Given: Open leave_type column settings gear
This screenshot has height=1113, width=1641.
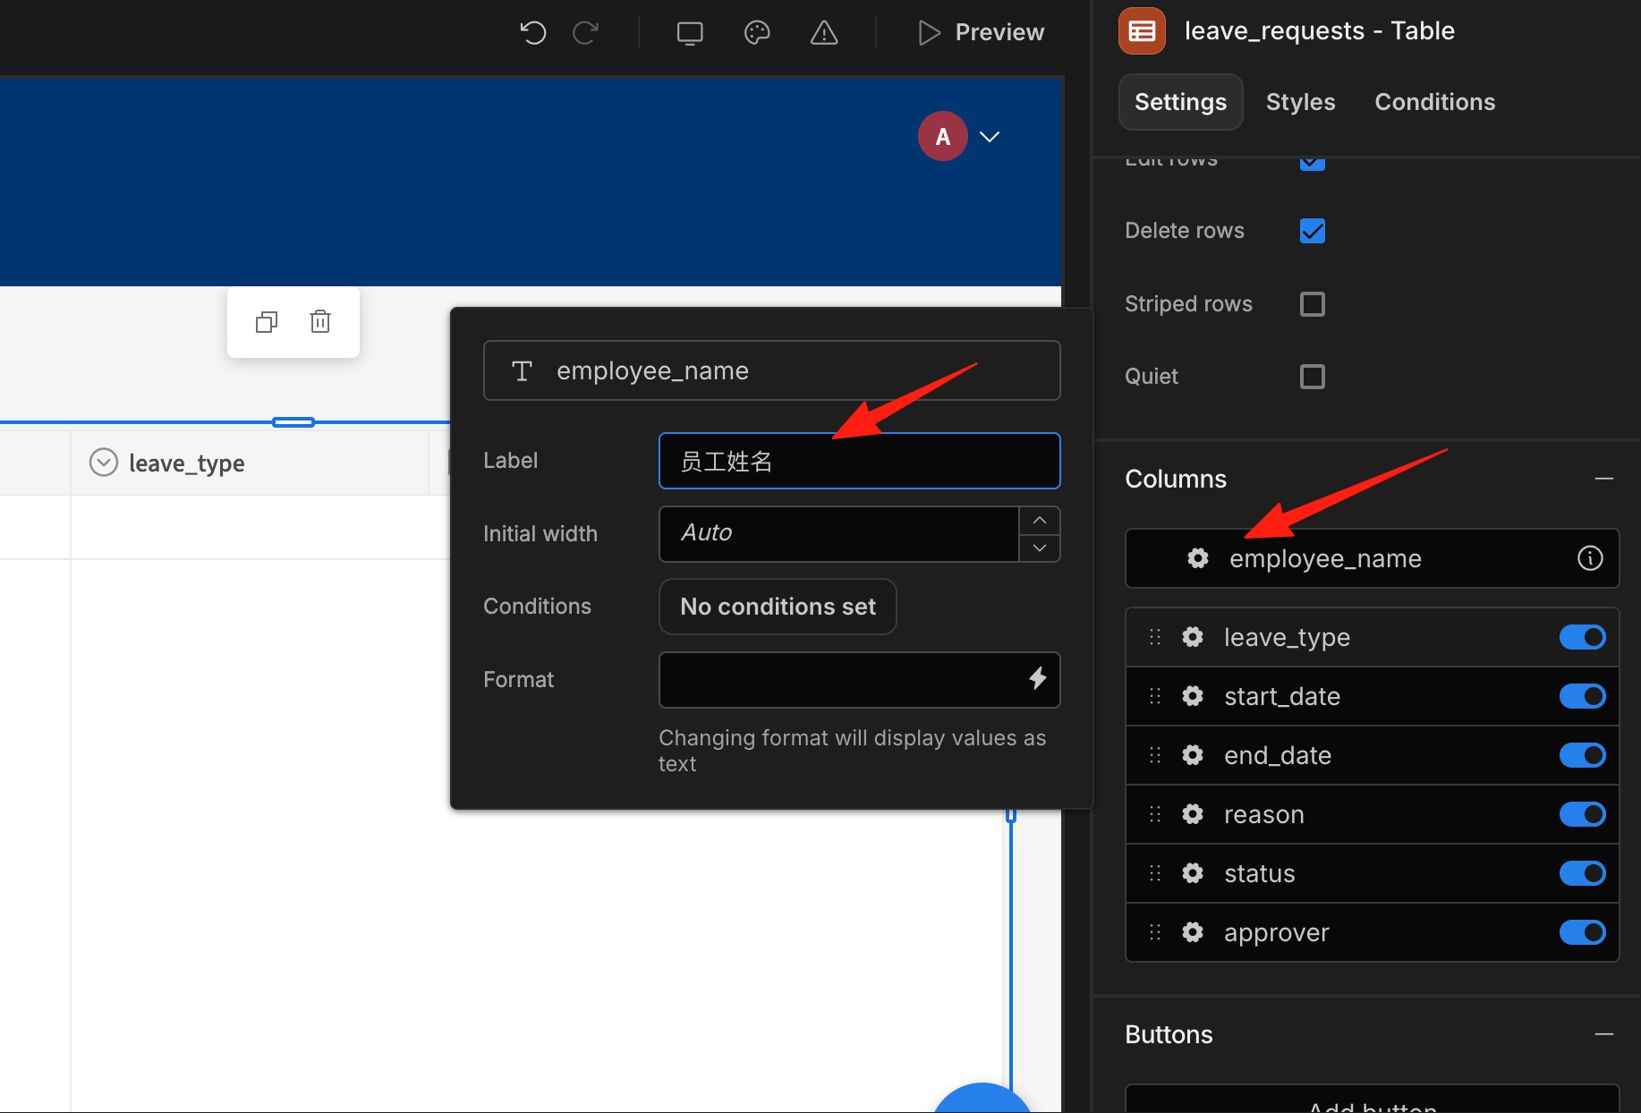Looking at the screenshot, I should click(1193, 637).
